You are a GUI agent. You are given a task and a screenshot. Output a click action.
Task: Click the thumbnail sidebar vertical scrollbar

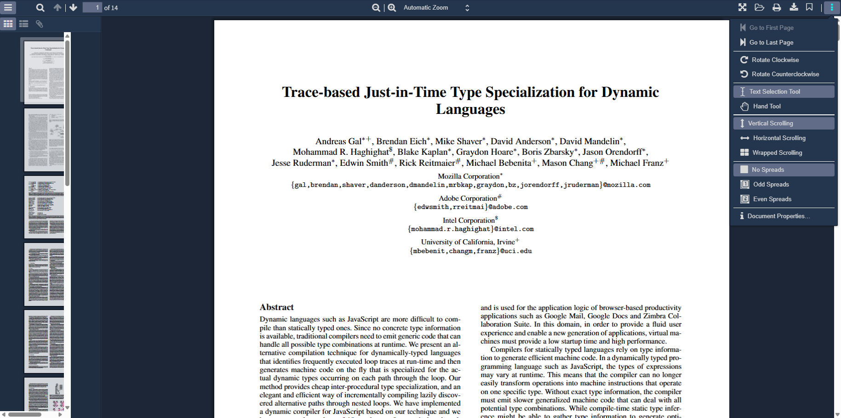coord(67,113)
